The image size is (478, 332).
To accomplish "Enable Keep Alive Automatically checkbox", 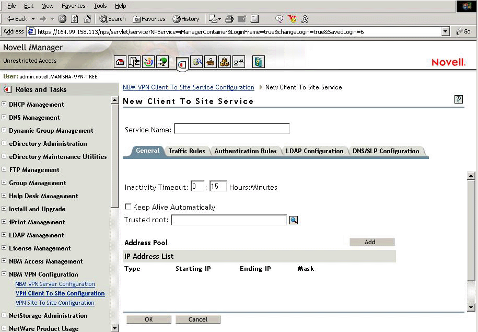I will [x=128, y=207].
